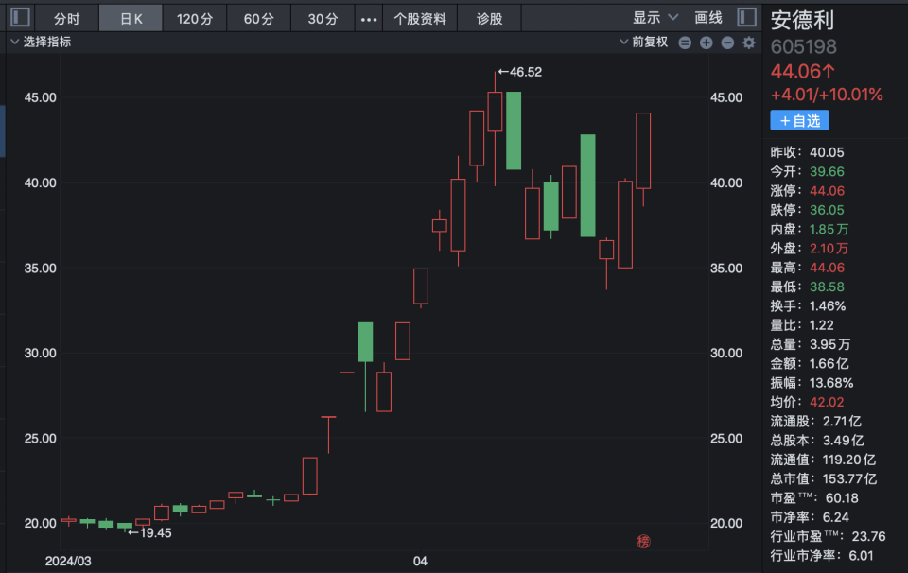
Task: Toggle the right sidebar panel icon
Action: pyautogui.click(x=747, y=18)
